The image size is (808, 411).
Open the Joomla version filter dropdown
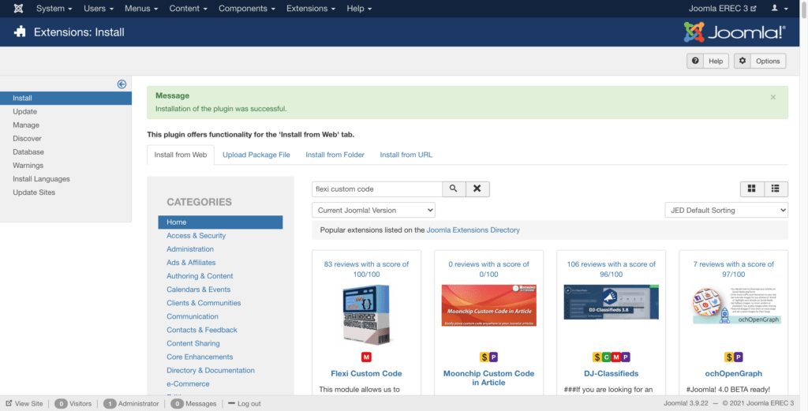[x=374, y=211]
